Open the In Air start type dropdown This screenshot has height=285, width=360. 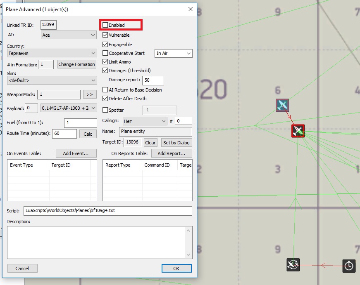(173, 53)
